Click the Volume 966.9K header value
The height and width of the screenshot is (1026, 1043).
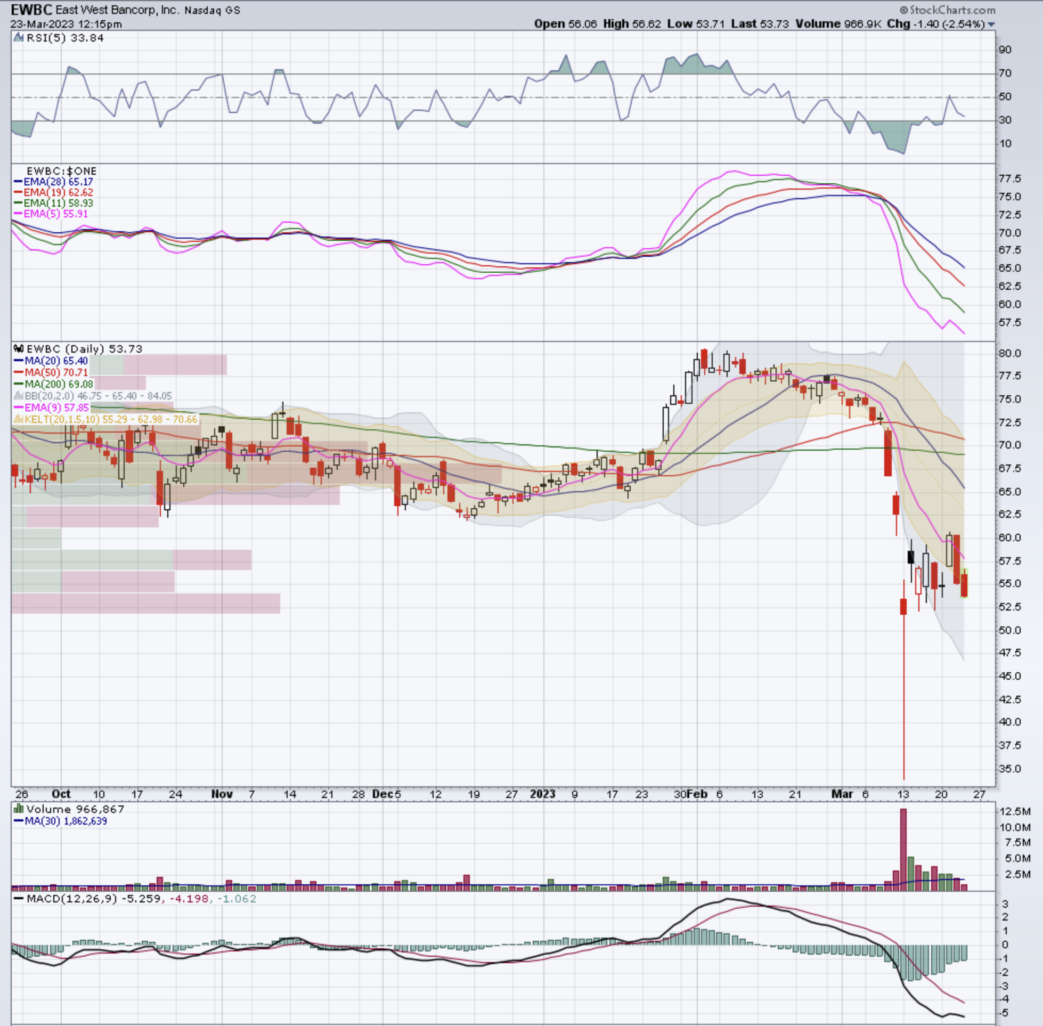[x=838, y=25]
